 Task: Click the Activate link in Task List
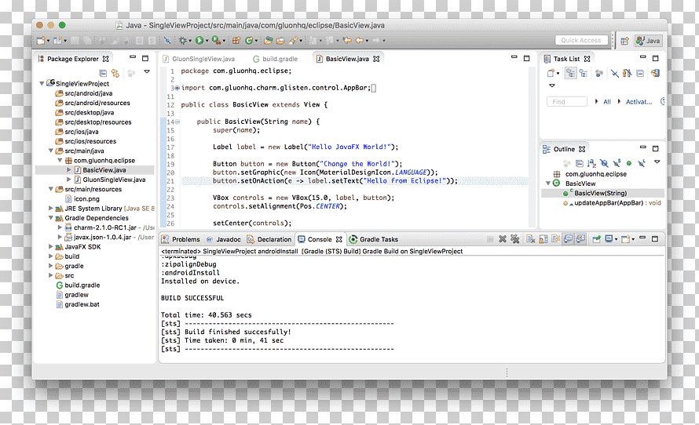[x=639, y=102]
